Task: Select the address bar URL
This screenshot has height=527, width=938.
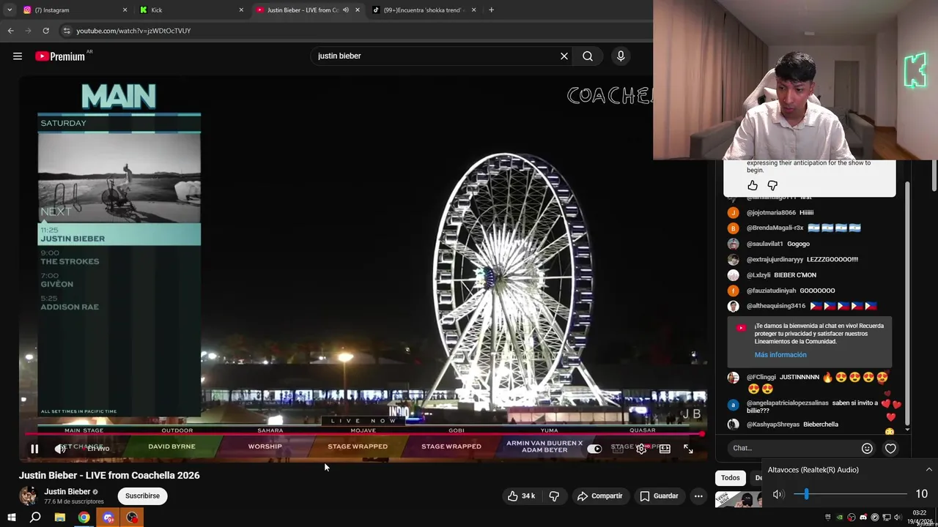Action: [133, 31]
